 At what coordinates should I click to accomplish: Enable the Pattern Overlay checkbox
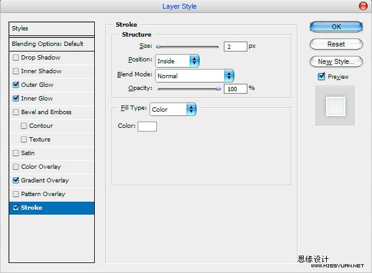coord(15,194)
